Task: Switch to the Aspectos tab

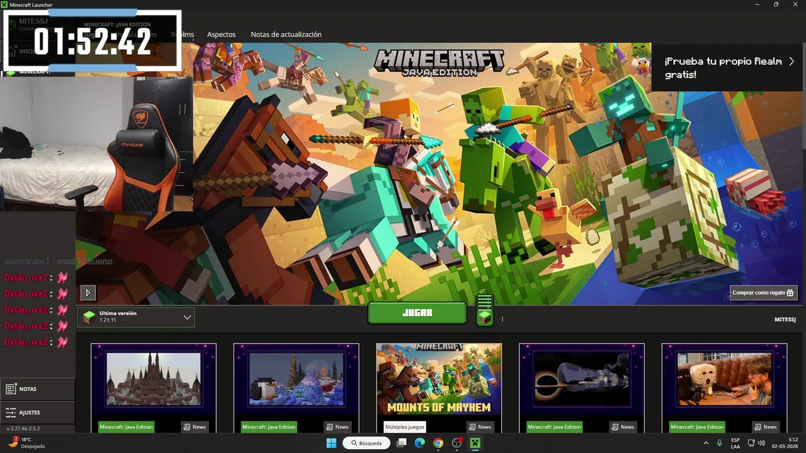Action: (221, 35)
